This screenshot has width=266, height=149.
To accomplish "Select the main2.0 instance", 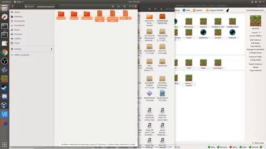I will tap(203, 23).
